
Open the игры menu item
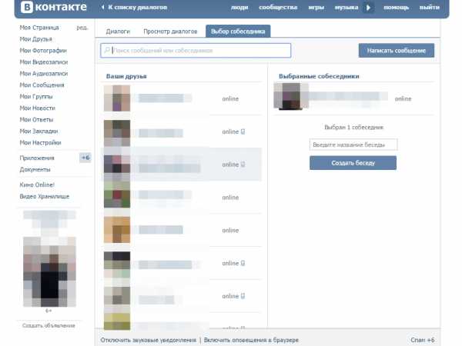[x=316, y=8]
